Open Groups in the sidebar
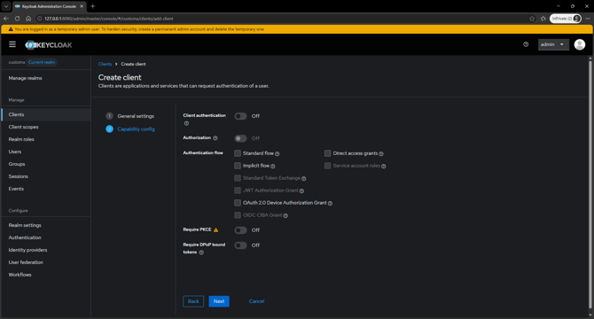594x319 pixels. [46, 164]
